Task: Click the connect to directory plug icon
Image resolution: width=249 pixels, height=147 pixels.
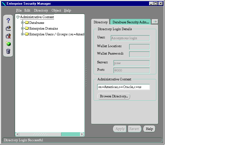Action: [x=8, y=28]
